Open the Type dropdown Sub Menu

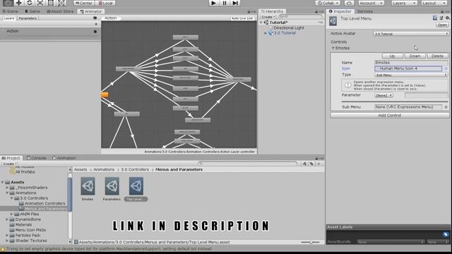click(411, 75)
